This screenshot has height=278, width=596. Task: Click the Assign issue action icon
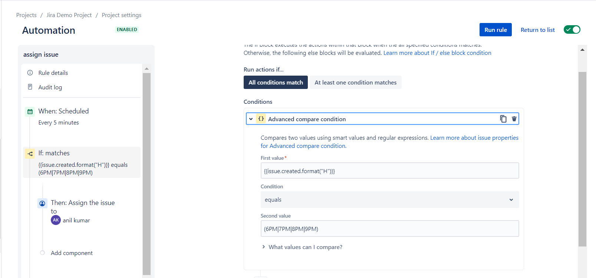pos(42,203)
